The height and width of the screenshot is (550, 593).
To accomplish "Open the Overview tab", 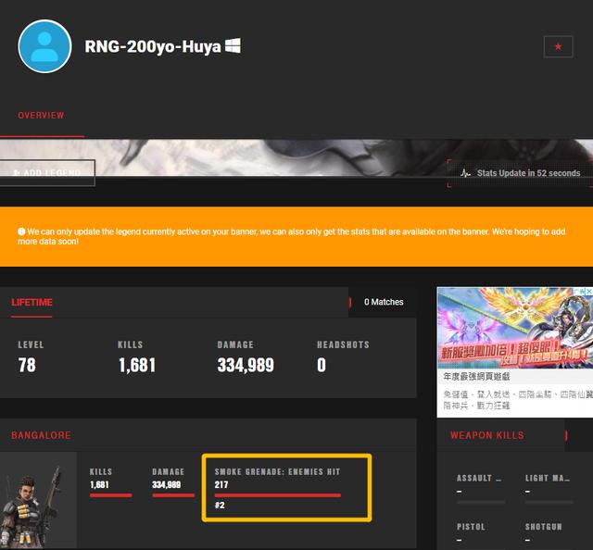I will [x=41, y=116].
